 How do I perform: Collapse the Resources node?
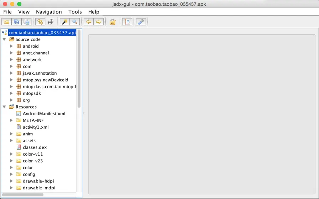[x=4, y=107]
